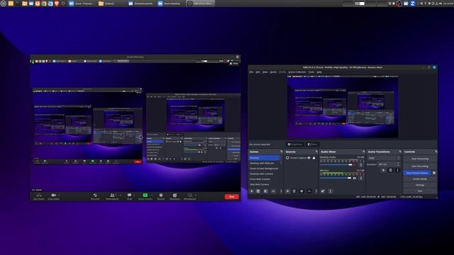Open Whiteboard icon in Zoom toolbar
Image resolution: width=454 pixels, height=255 pixels.
(x=190, y=195)
